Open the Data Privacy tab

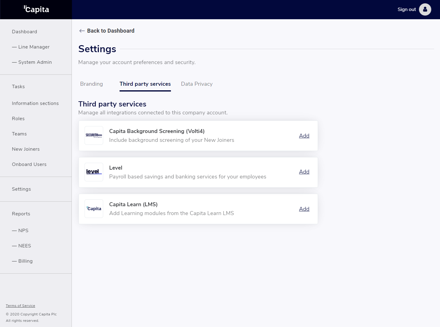coord(197,84)
